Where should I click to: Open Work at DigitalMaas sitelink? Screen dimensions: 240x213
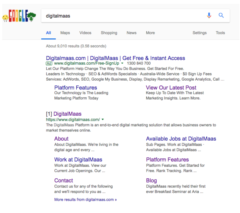tap(78, 159)
